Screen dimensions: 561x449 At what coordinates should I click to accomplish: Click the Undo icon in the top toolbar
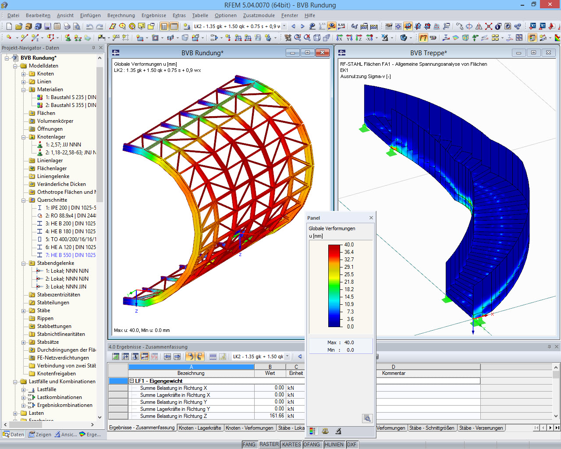coord(90,26)
